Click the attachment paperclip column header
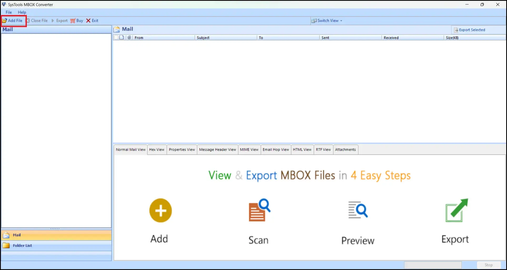Image resolution: width=507 pixels, height=270 pixels. 129,37
